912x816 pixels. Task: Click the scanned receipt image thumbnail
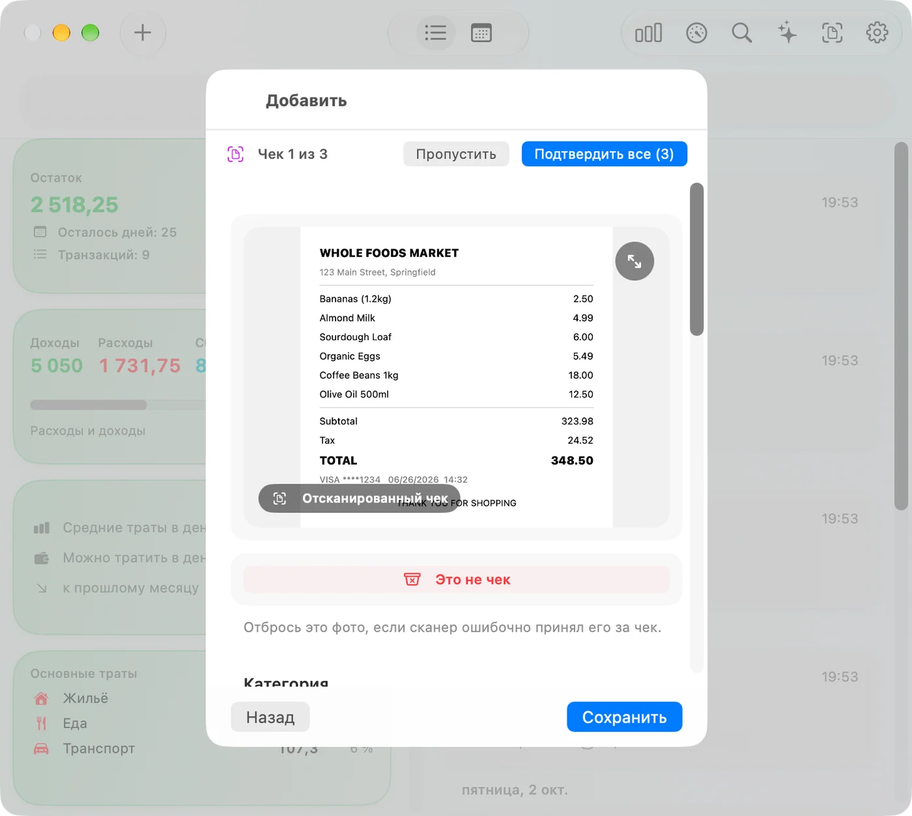point(457,377)
